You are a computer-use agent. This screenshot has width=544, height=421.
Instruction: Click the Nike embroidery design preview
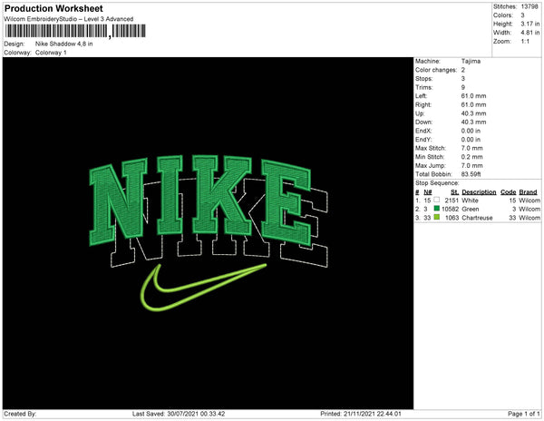[x=209, y=233]
